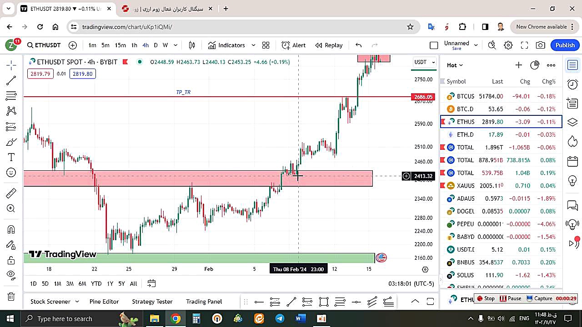Image resolution: width=582 pixels, height=327 pixels.
Task: Open the USDT currency dropdown
Action: 424,62
